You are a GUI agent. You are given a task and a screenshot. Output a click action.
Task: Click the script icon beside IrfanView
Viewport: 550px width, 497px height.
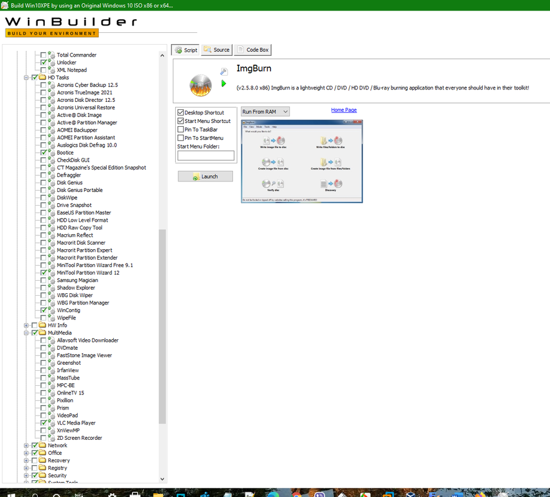pos(52,370)
